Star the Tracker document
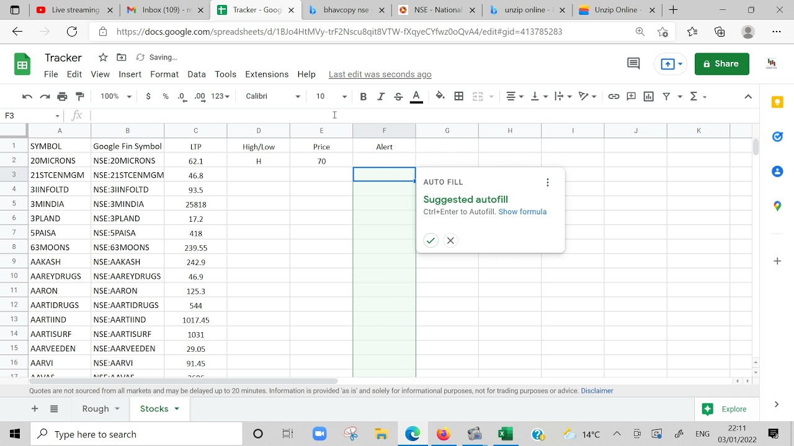The width and height of the screenshot is (794, 446). [x=103, y=58]
